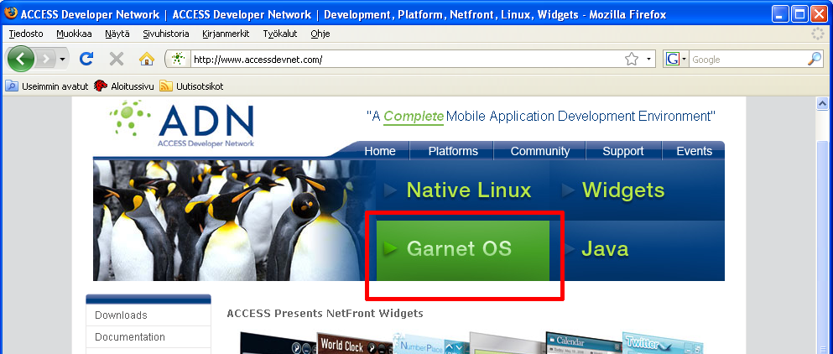This screenshot has height=354, width=833.
Task: Select the Java platform banner
Action: point(637,250)
